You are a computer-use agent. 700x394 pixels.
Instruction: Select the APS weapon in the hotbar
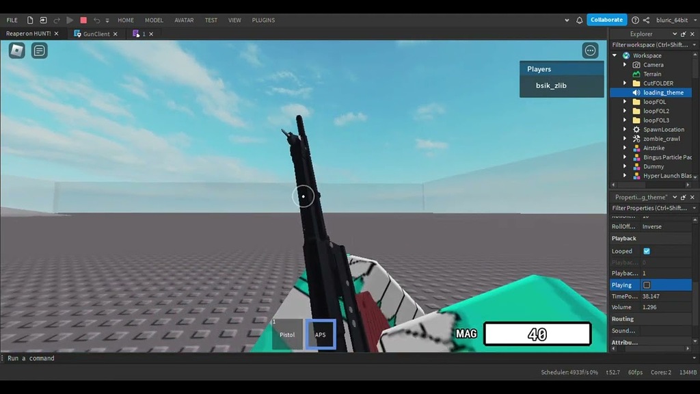(321, 334)
